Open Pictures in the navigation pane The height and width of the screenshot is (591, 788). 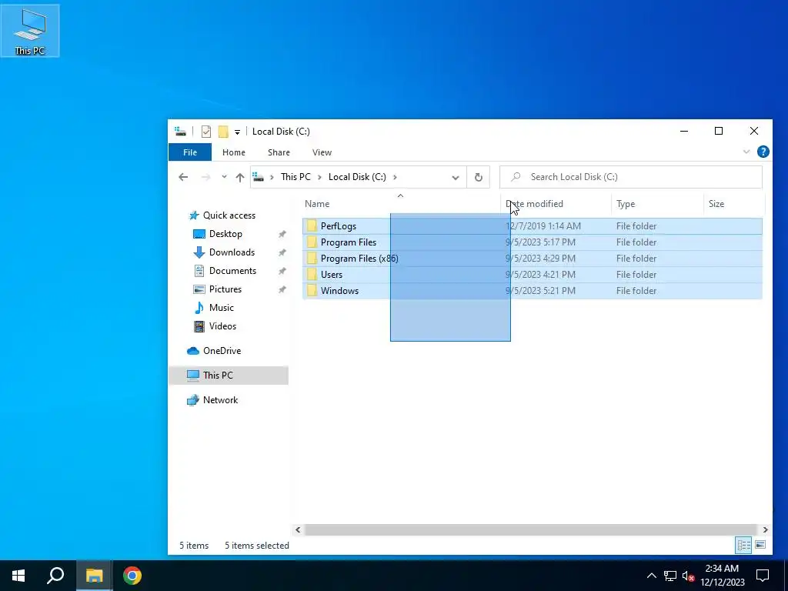225,289
